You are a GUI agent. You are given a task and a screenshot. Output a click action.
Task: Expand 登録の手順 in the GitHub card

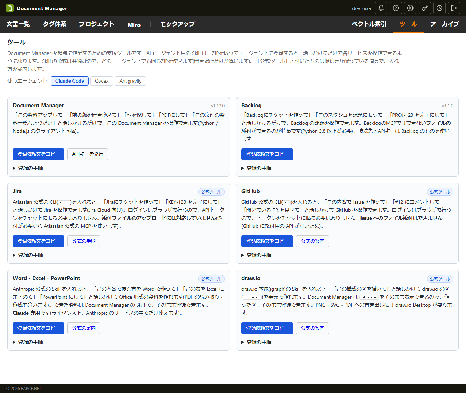click(257, 255)
